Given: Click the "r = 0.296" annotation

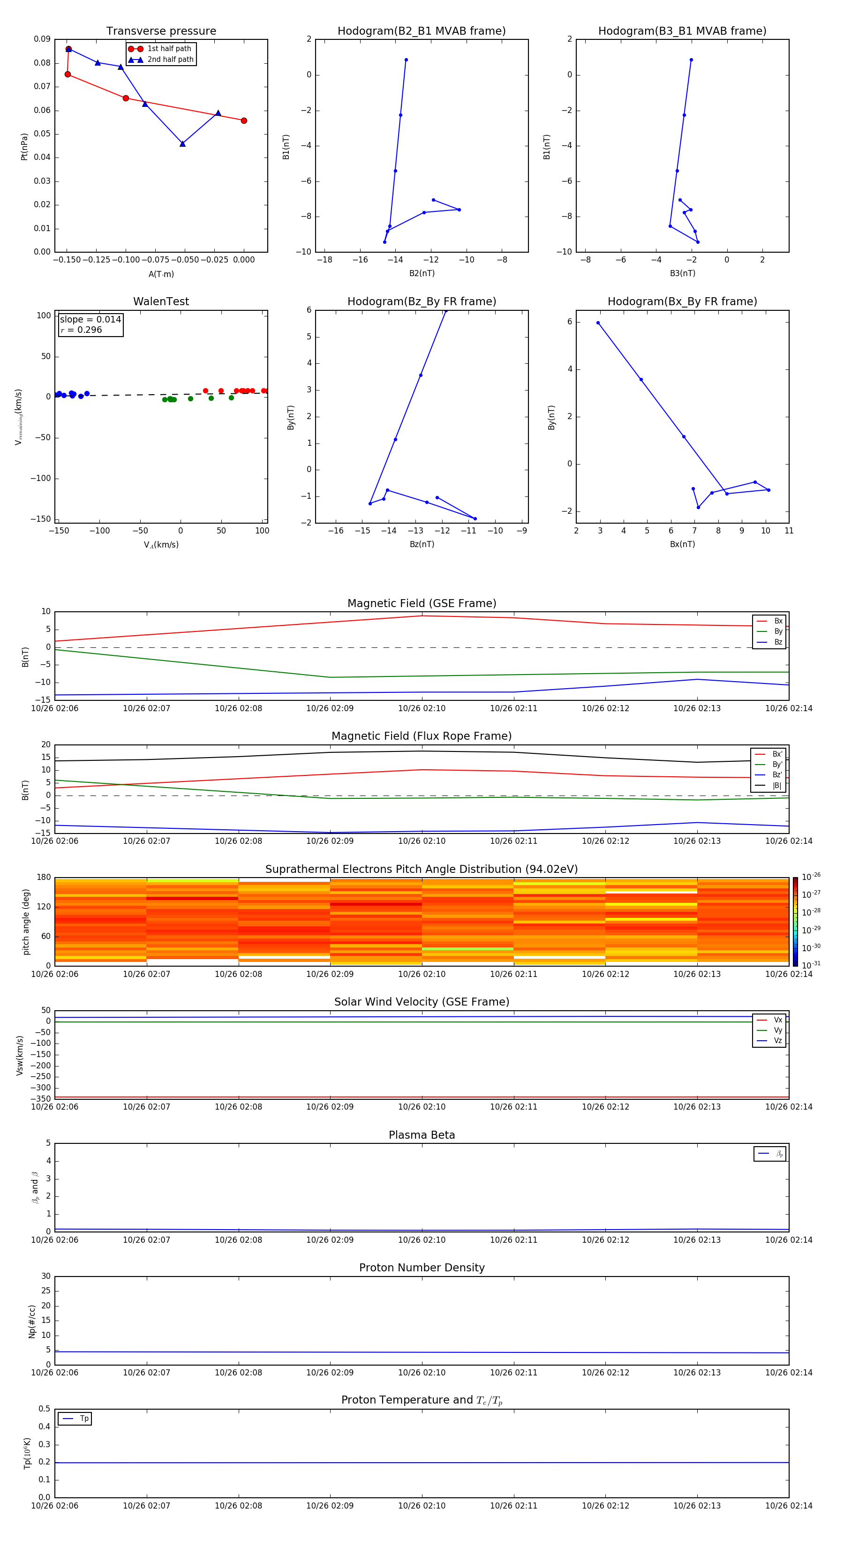Looking at the screenshot, I should pos(81,330).
